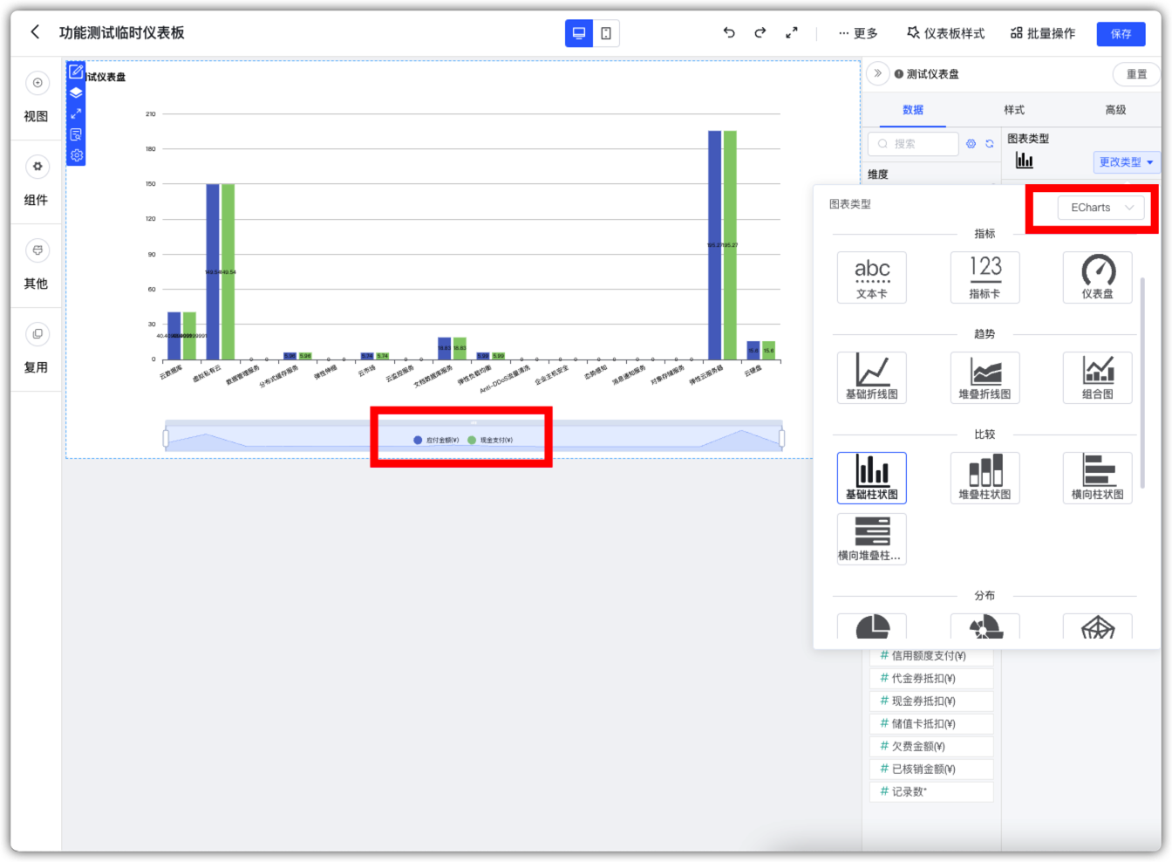The width and height of the screenshot is (1172, 862).
Task: Select the 堆叠柱状图 chart type
Action: (985, 478)
